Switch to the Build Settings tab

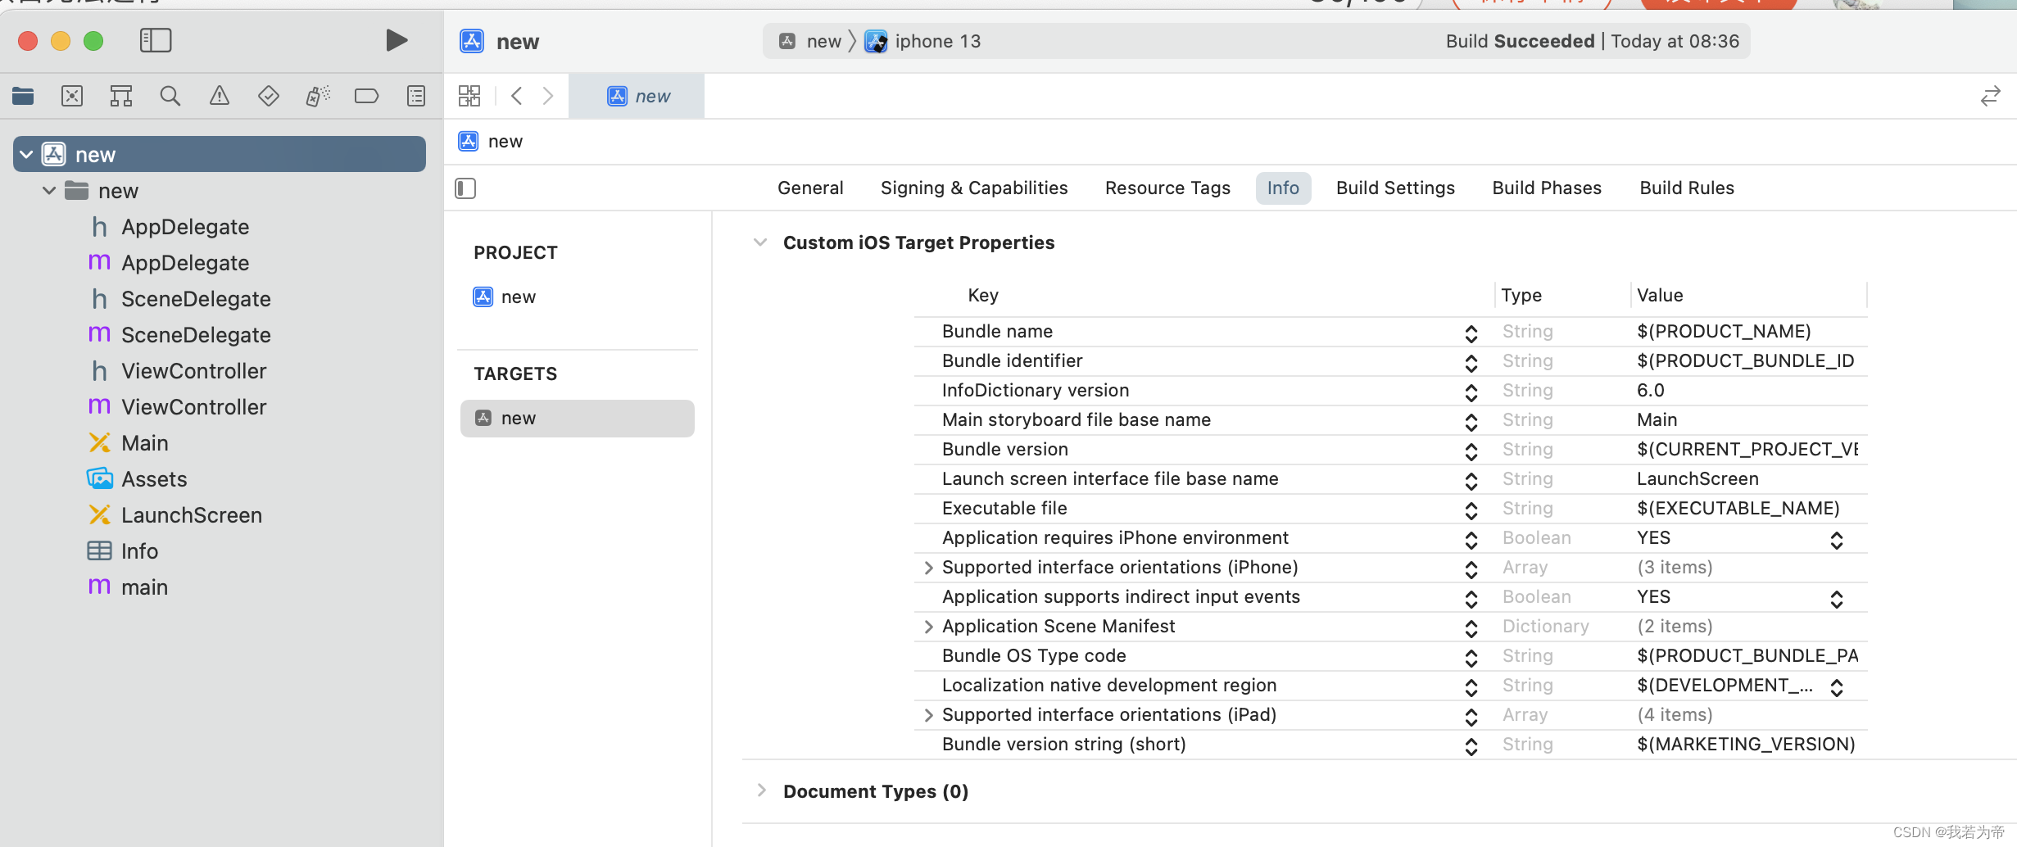click(1395, 188)
